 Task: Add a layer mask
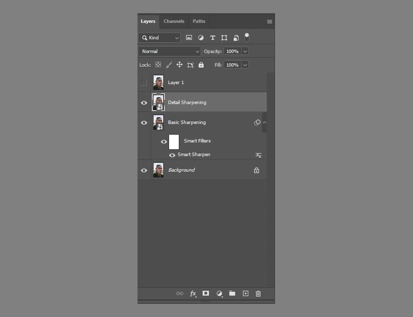point(206,294)
